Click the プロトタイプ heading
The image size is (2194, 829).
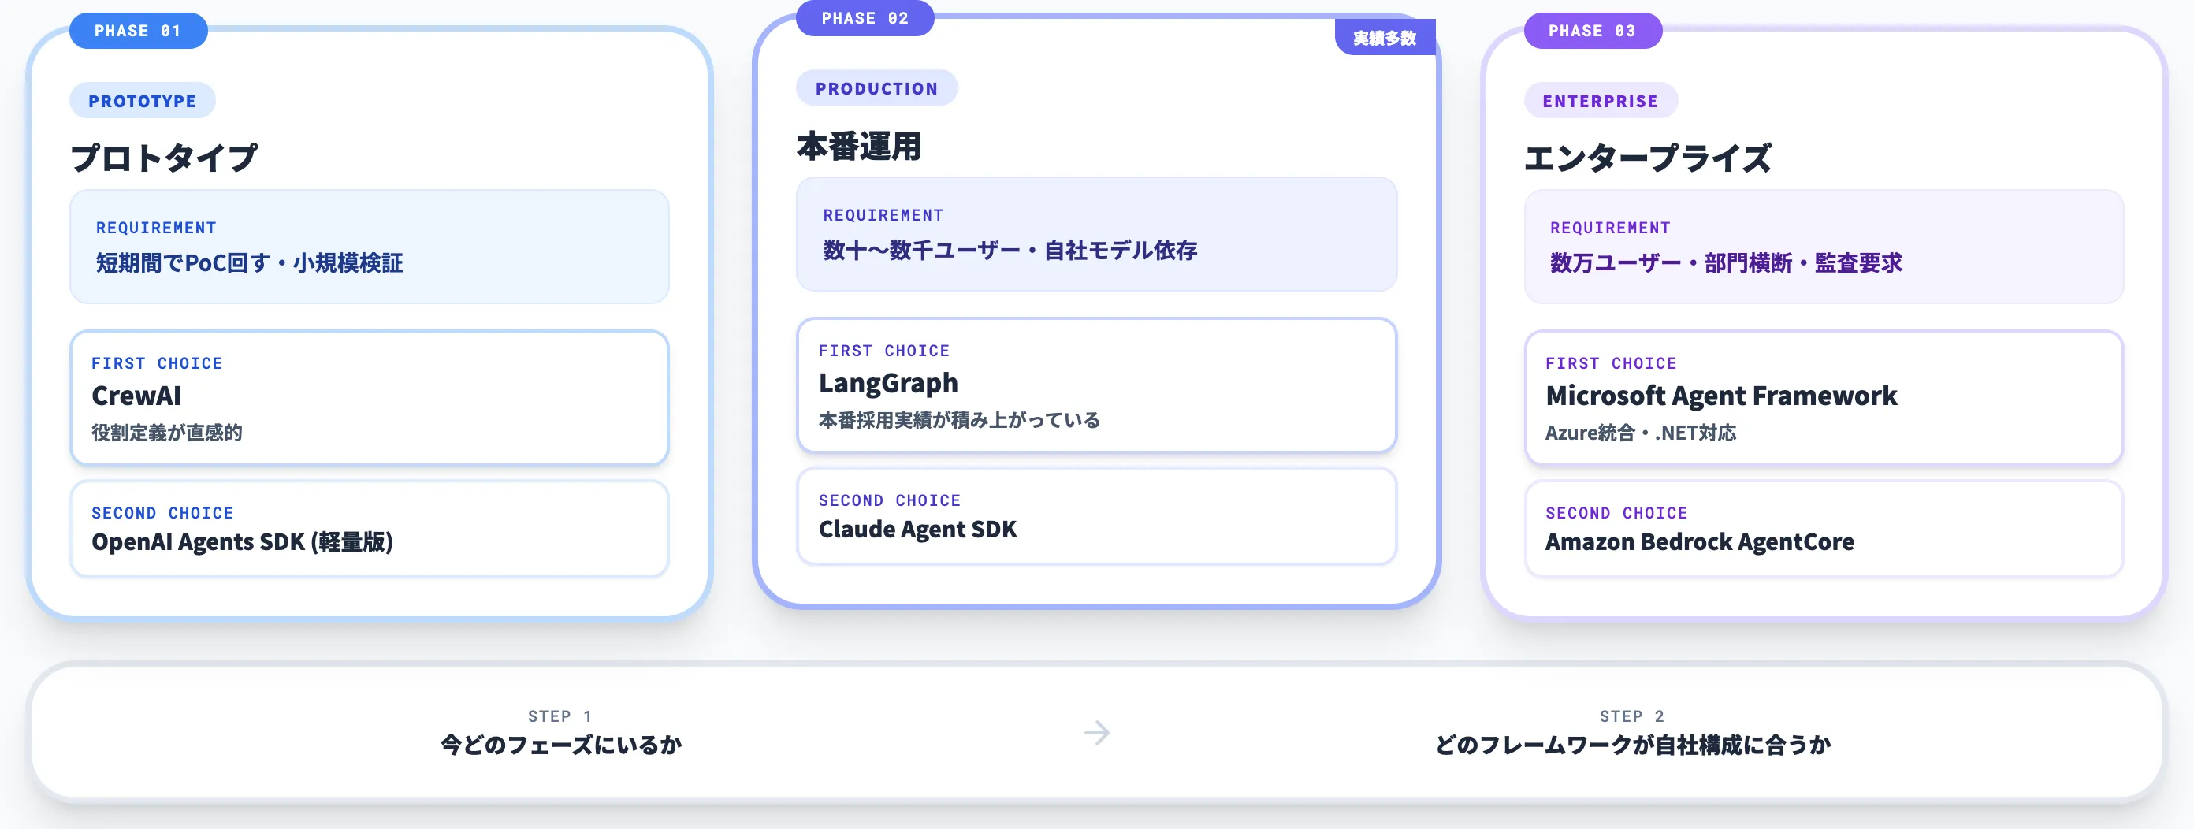[164, 158]
